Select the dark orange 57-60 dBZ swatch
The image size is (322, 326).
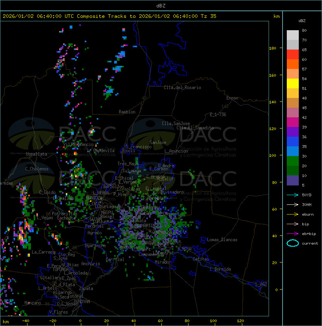tap(293, 64)
